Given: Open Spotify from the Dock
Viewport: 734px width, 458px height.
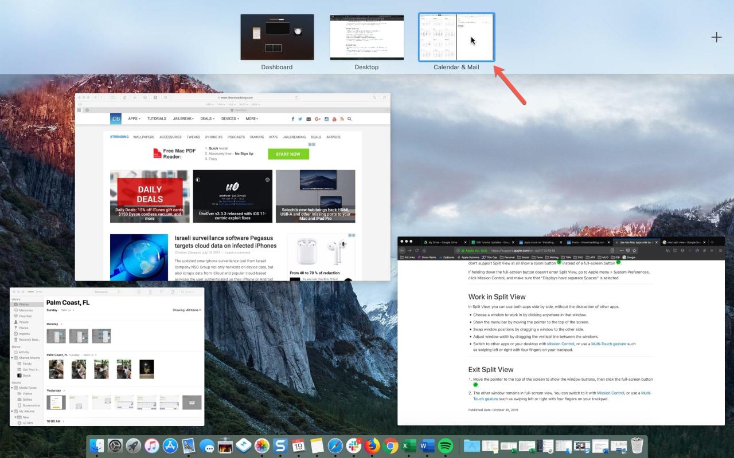Looking at the screenshot, I should point(446,446).
